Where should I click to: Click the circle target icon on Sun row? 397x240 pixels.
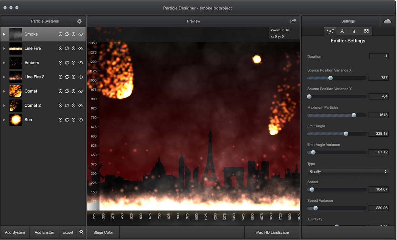click(x=61, y=120)
